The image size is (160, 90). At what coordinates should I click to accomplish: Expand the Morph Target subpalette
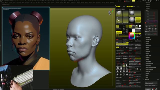148,55
